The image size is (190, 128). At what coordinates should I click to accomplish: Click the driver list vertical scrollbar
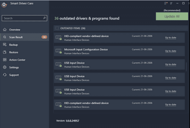(x=186, y=67)
